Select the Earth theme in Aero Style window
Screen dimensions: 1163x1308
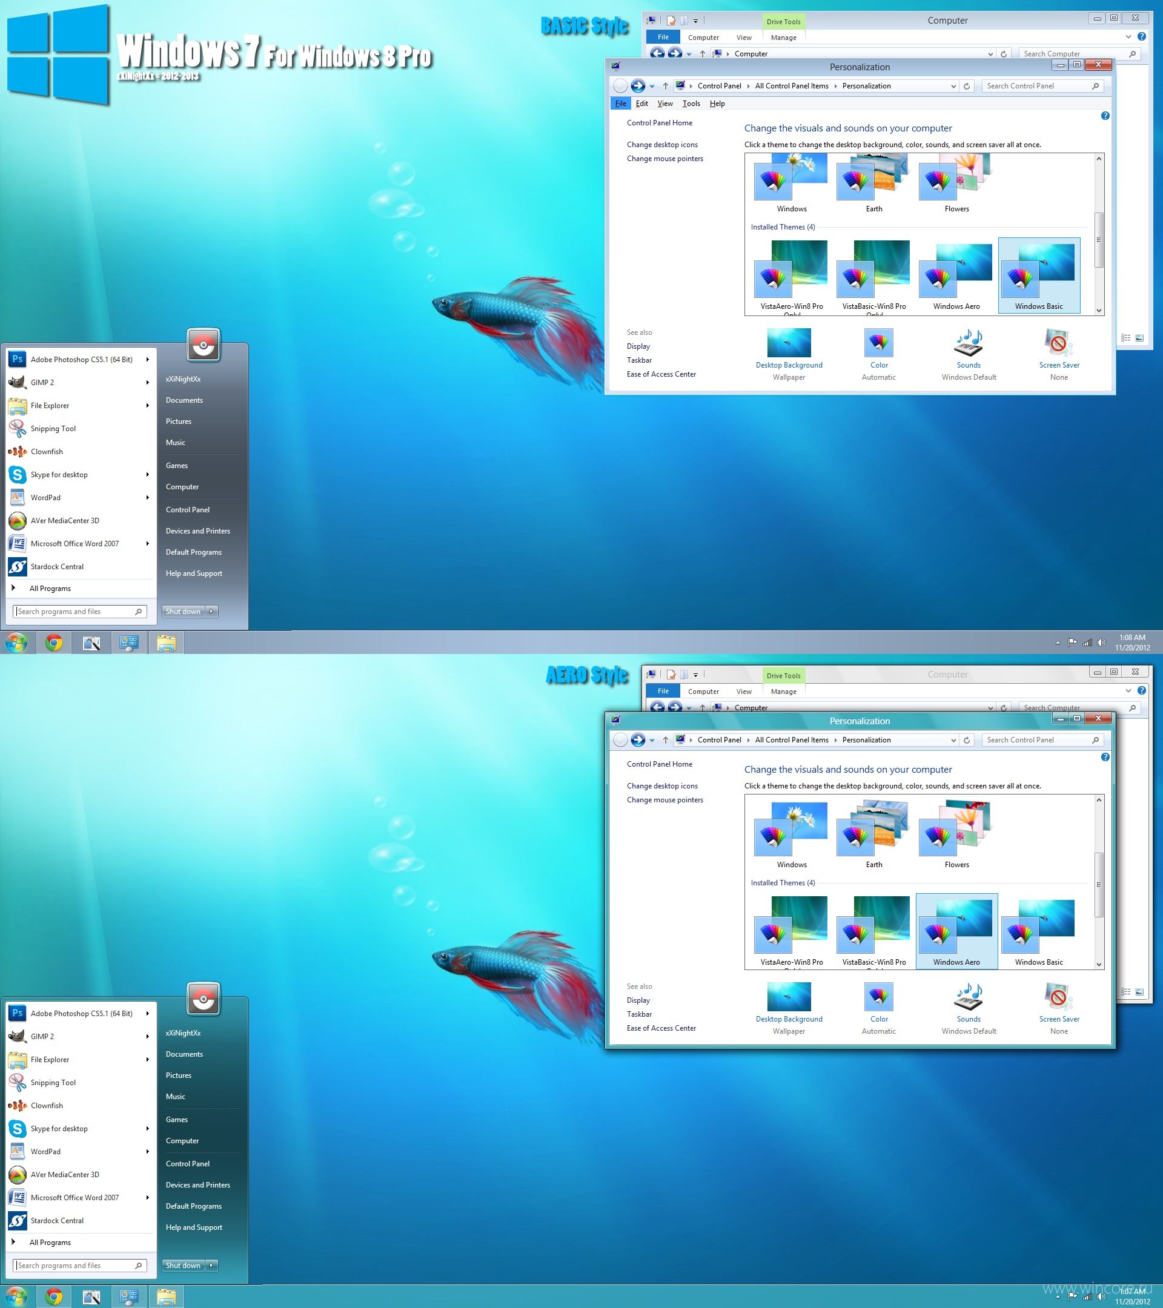click(x=873, y=834)
